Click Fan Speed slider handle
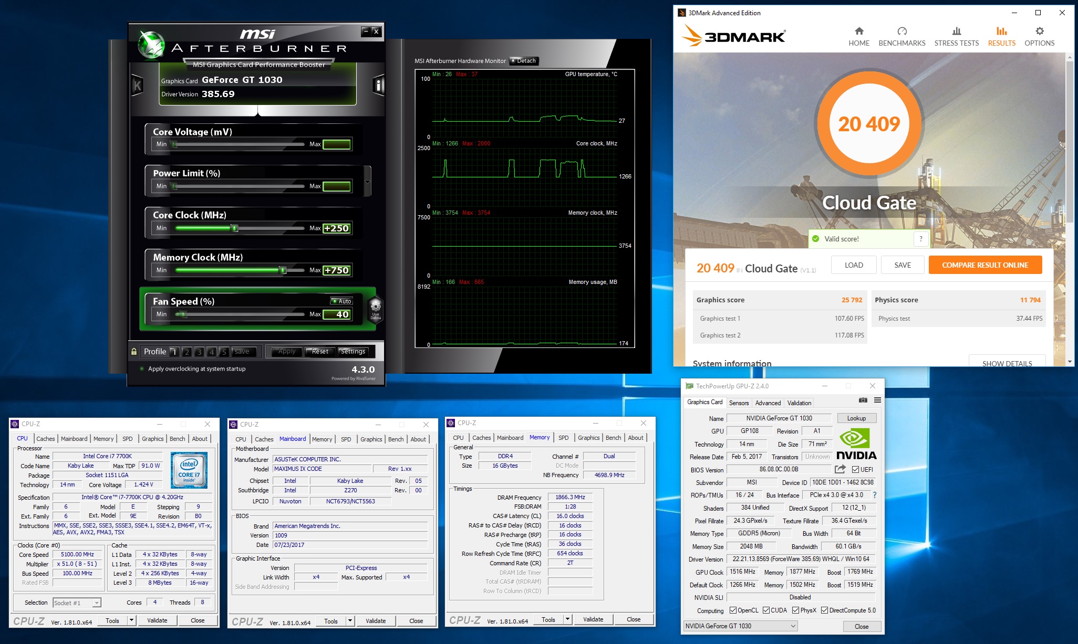 coord(182,314)
